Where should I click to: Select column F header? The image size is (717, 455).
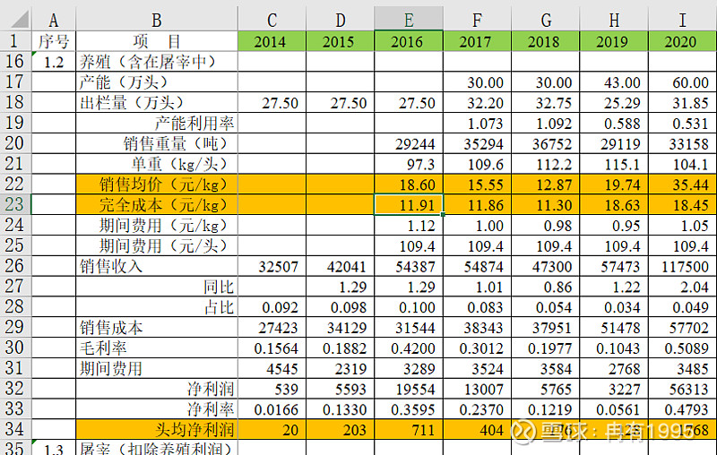coord(477,20)
